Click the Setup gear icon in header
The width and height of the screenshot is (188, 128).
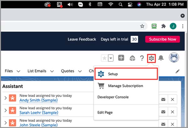tap(152, 58)
